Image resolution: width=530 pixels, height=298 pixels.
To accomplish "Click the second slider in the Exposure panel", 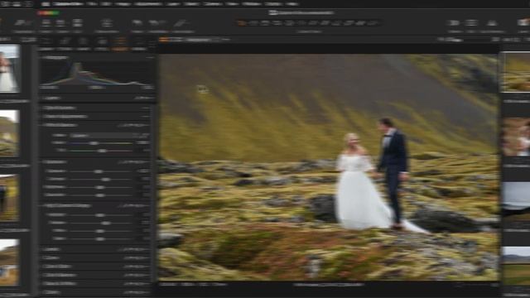I will (101, 180).
